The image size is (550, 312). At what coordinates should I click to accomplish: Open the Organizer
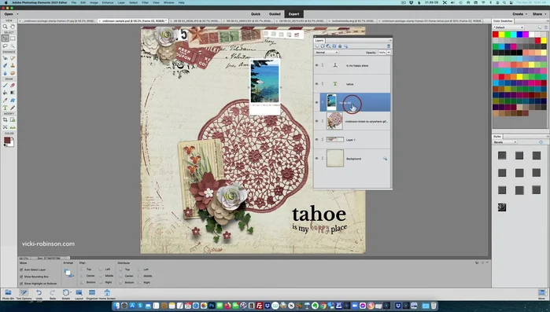[92, 294]
